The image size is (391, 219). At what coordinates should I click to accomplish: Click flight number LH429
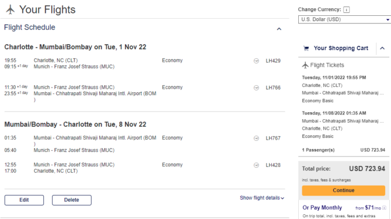[273, 61]
